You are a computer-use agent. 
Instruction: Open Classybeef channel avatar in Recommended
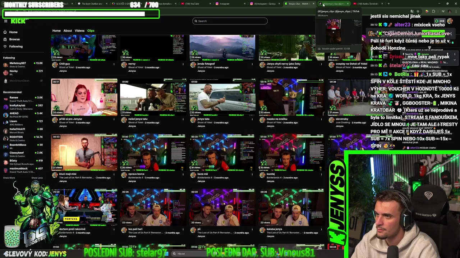coord(5,154)
